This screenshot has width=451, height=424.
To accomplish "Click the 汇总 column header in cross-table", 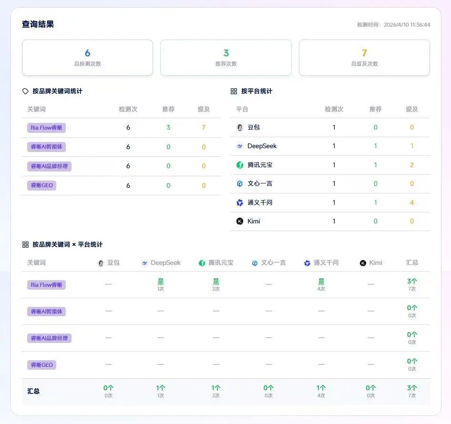I will click(412, 262).
